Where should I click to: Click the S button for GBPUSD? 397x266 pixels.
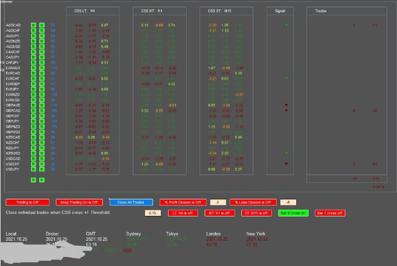click(42, 132)
